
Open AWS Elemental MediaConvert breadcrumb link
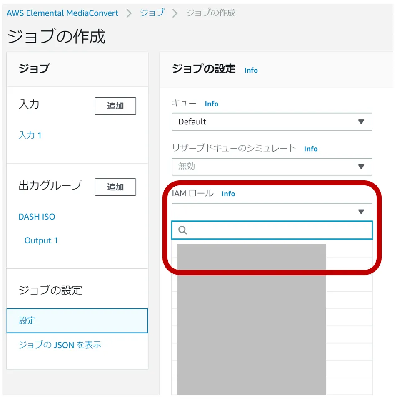62,13
